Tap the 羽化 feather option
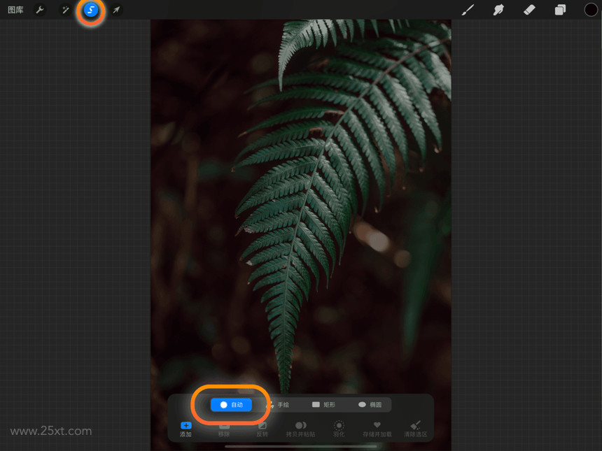The image size is (602, 451). pos(339,429)
